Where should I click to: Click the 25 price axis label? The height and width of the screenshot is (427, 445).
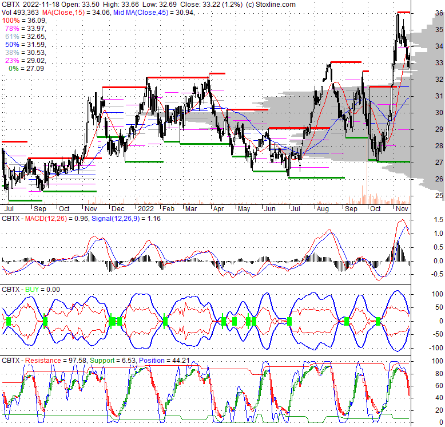coord(439,196)
